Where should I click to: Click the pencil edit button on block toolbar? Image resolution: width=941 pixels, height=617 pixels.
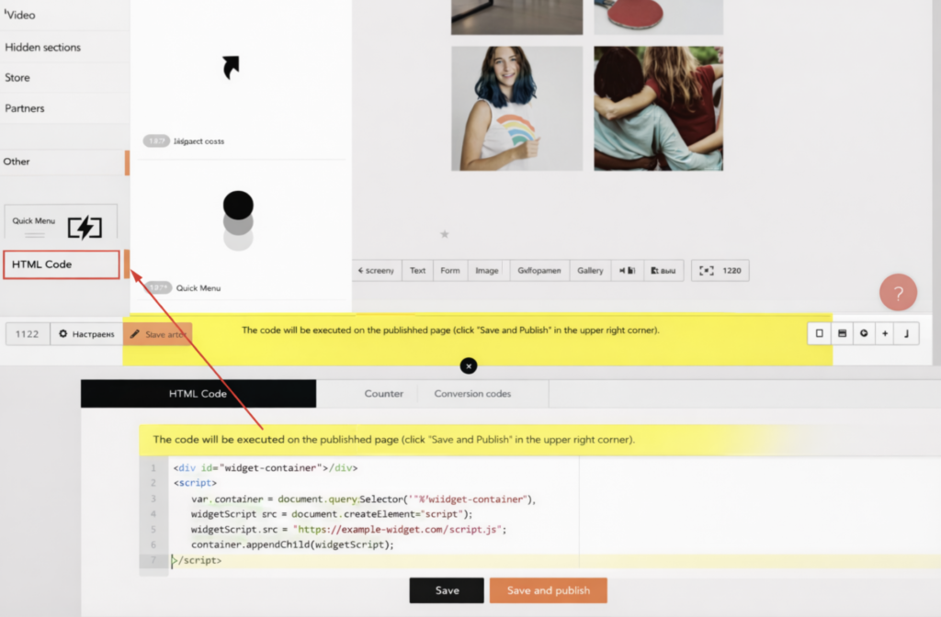[157, 334]
